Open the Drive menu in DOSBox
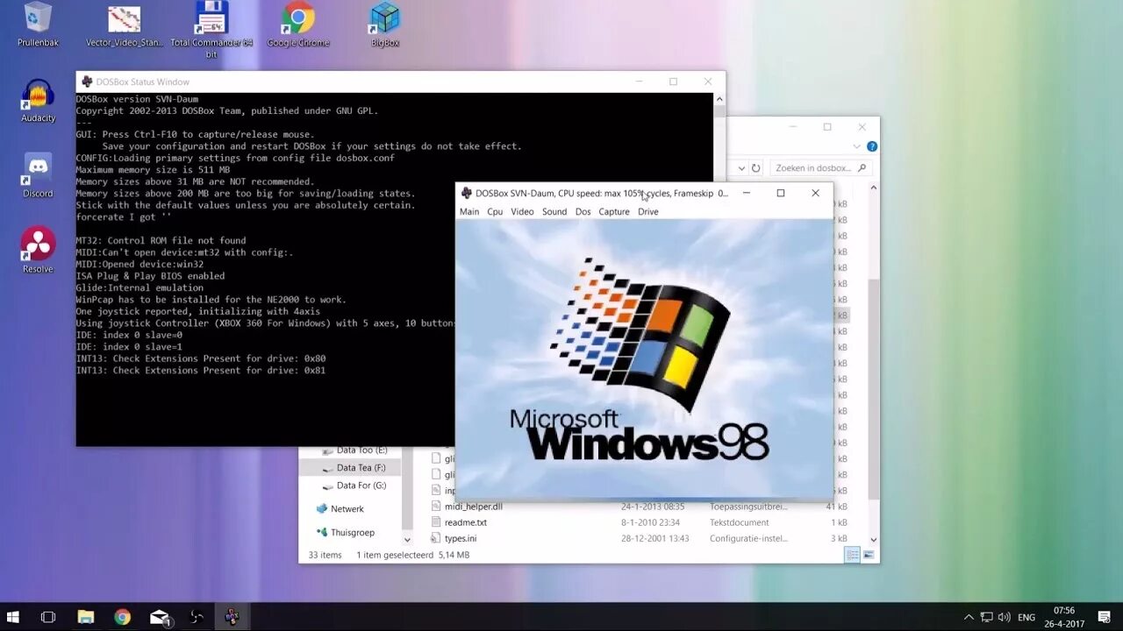This screenshot has width=1123, height=631. click(x=648, y=211)
